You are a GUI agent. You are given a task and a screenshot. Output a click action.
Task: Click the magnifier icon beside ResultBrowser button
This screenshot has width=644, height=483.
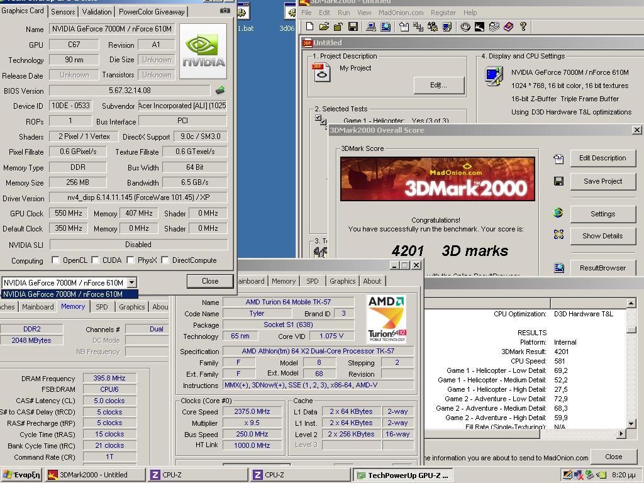pyautogui.click(x=559, y=268)
